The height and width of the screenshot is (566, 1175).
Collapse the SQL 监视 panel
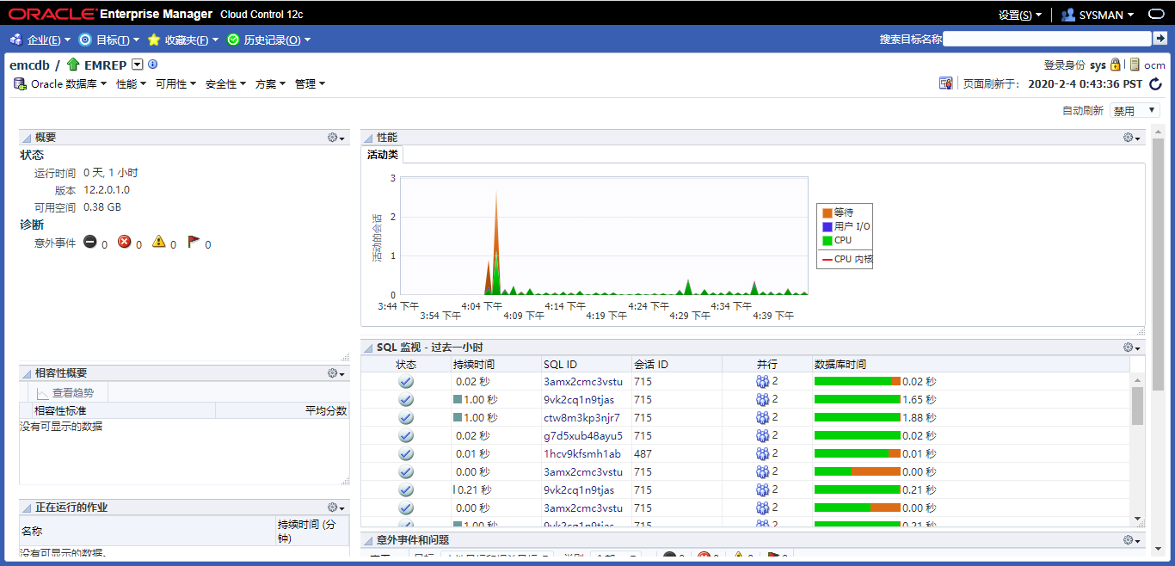pos(368,348)
